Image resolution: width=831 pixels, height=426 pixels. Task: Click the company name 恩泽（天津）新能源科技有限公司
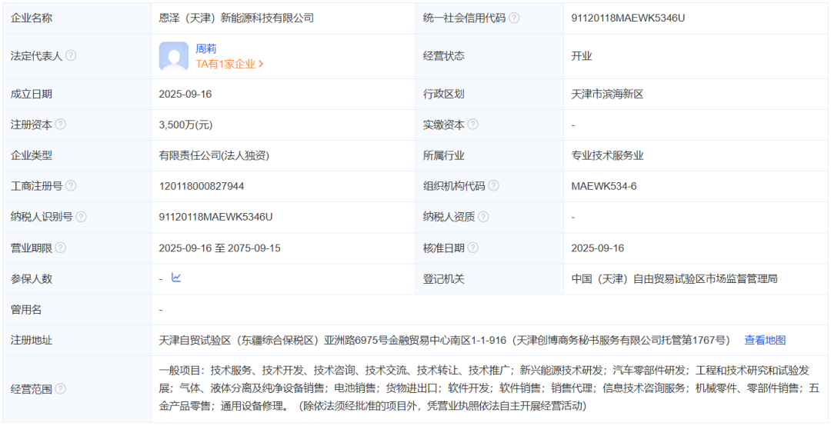(x=236, y=18)
